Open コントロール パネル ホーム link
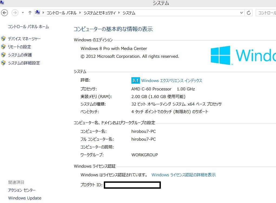This screenshot has height=203, width=276. [28, 27]
